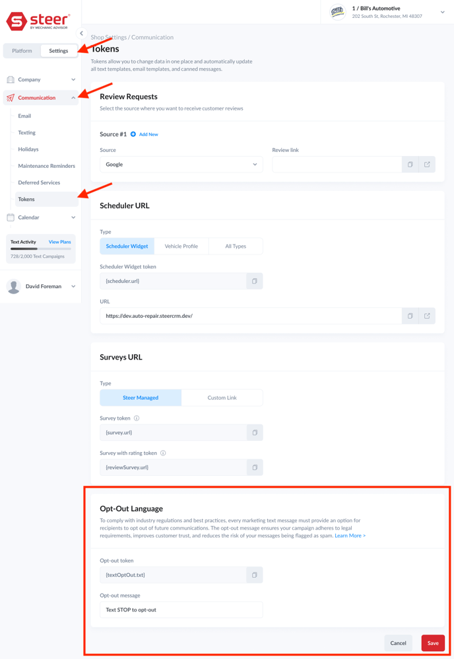Collapse the sidebar with the arrow
This screenshot has width=454, height=659.
[x=81, y=33]
